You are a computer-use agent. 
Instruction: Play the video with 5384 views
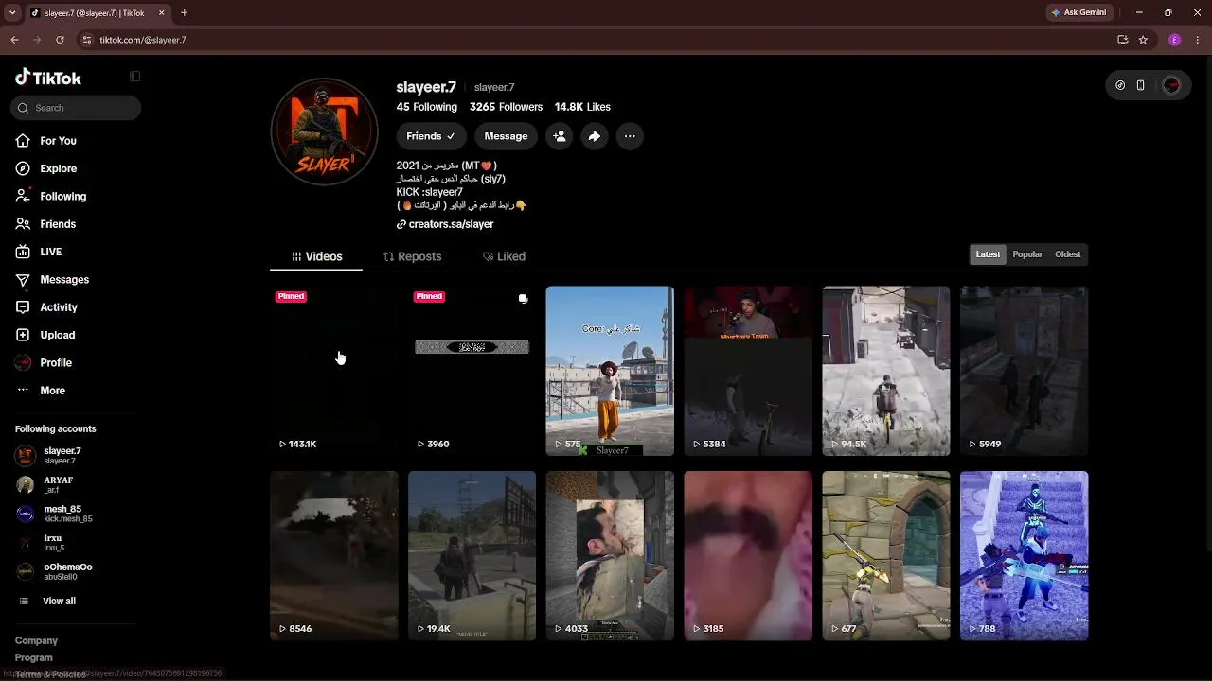click(748, 371)
